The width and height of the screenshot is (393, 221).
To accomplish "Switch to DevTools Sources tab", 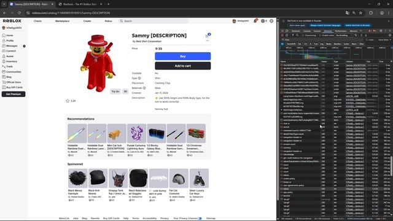I will point(317,31).
